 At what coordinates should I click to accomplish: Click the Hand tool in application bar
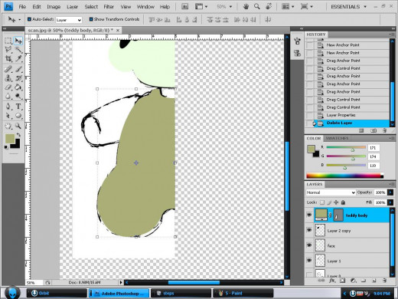point(246,6)
